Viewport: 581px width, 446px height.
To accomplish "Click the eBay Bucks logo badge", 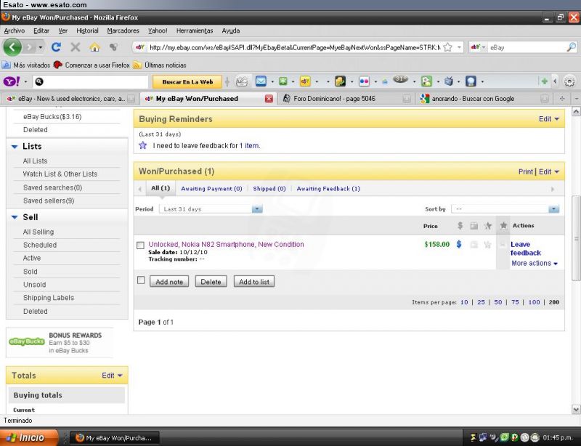I will click(x=27, y=341).
